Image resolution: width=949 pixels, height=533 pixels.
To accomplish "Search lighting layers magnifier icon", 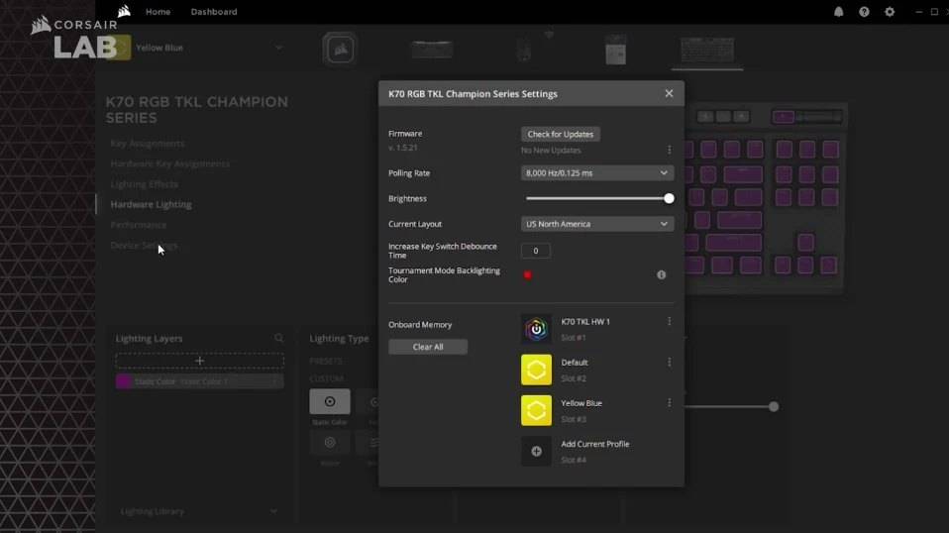I will [x=278, y=338].
